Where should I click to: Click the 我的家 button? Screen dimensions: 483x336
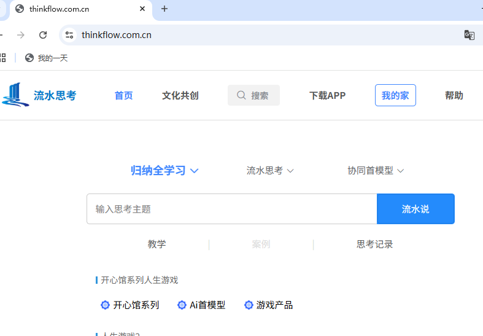click(x=395, y=95)
